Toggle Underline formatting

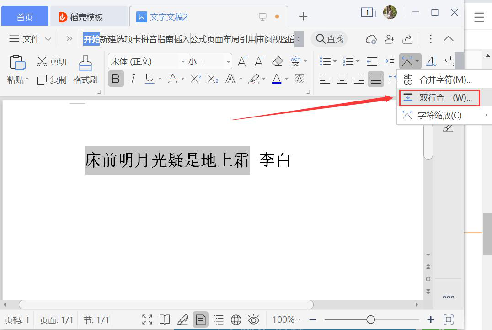coord(150,79)
